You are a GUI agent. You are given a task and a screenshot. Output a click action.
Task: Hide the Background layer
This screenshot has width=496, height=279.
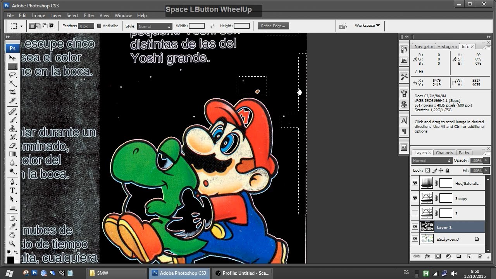[x=415, y=239]
